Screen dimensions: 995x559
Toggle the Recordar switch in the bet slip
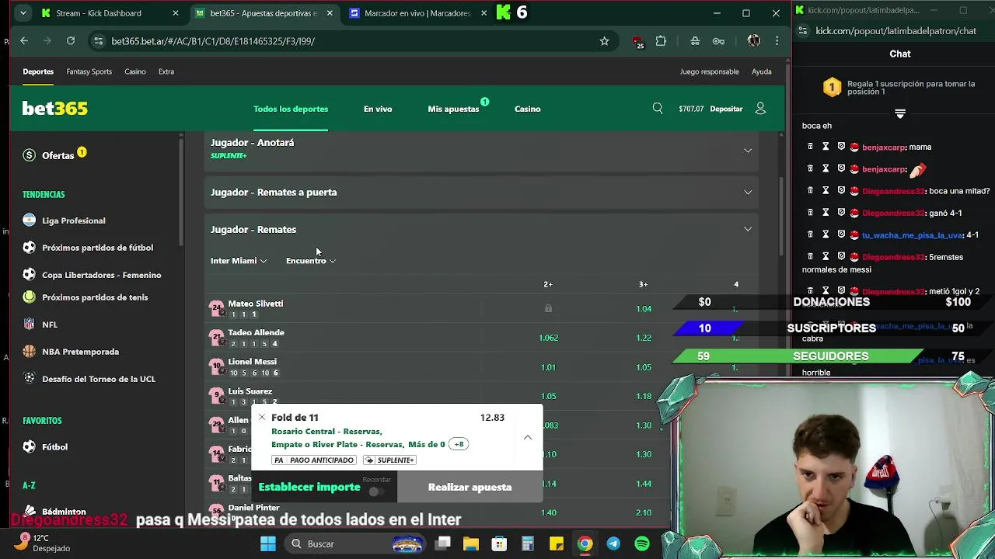point(376,491)
